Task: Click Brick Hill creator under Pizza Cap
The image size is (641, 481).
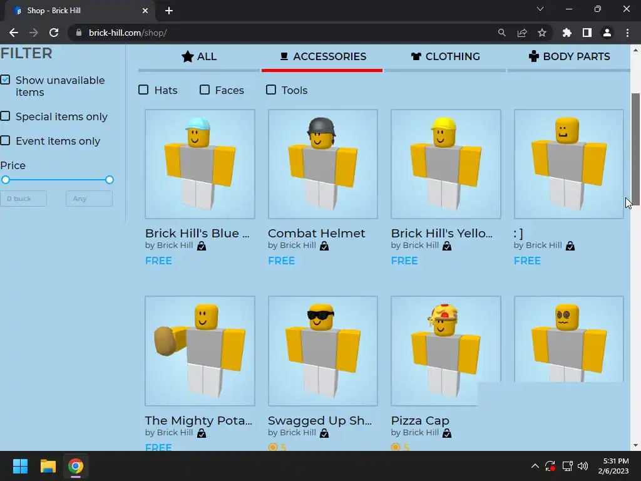Action: click(421, 432)
